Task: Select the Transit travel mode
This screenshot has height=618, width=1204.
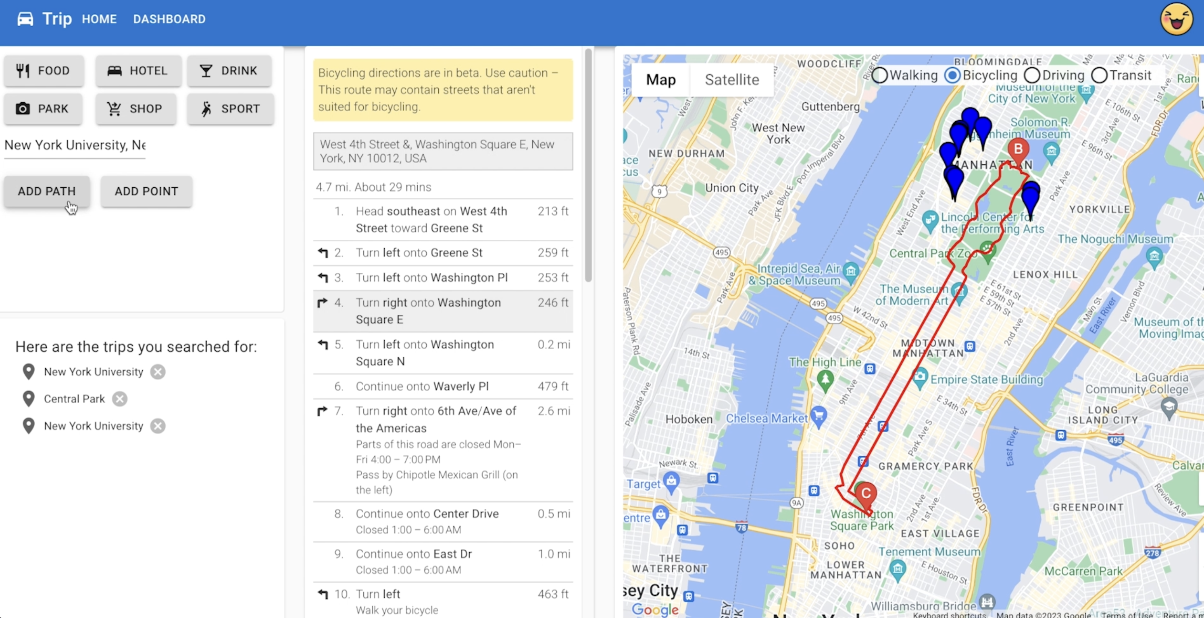Action: pyautogui.click(x=1099, y=76)
